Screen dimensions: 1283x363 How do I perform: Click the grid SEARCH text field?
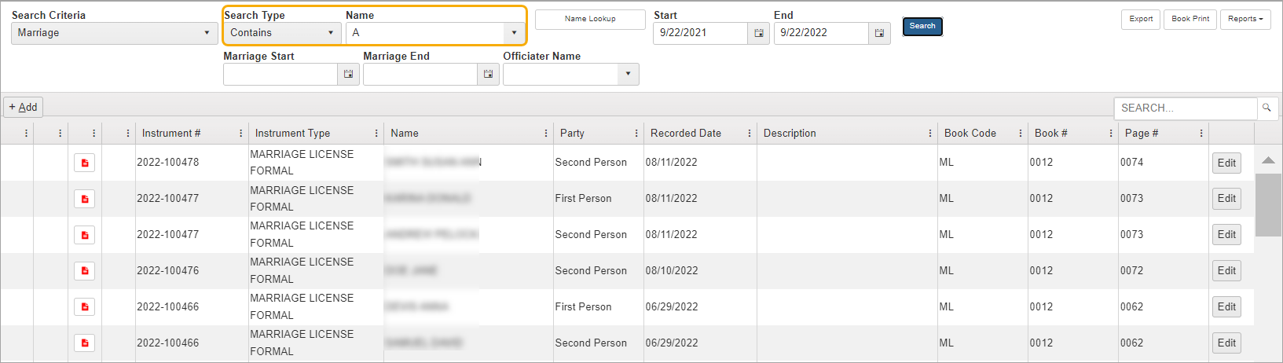coord(1185,108)
